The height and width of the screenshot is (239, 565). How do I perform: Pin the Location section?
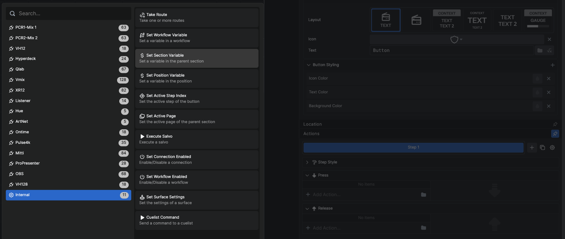pos(555,124)
